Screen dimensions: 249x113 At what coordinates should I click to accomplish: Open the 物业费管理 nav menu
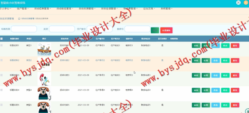pyautogui.click(x=130, y=8)
